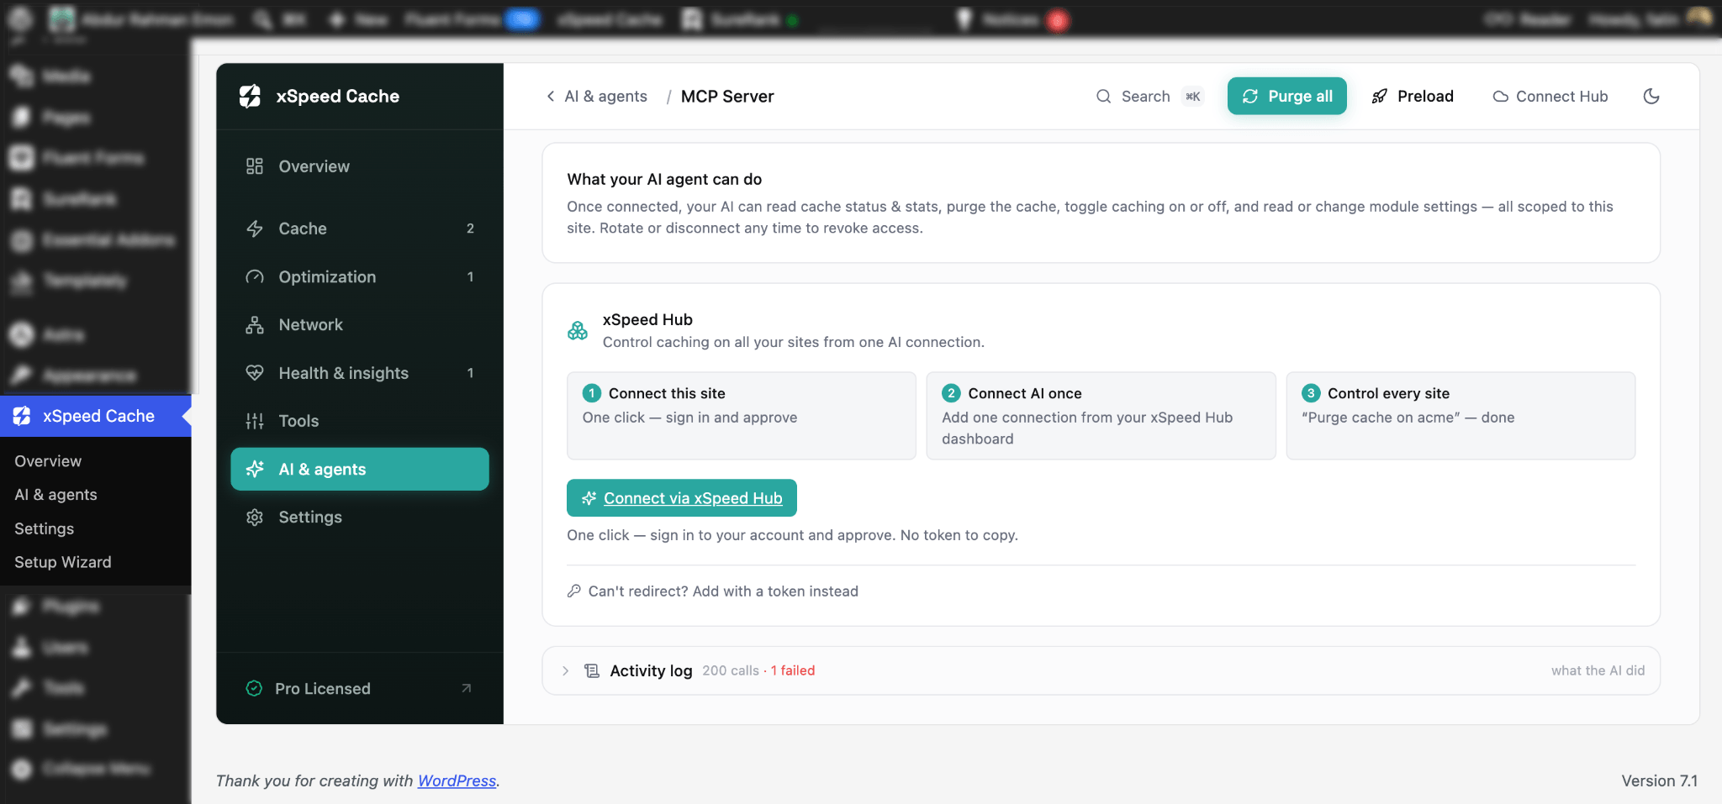Click the Settings gear icon in sidebar
Screen dimensions: 1722x804
point(255,517)
